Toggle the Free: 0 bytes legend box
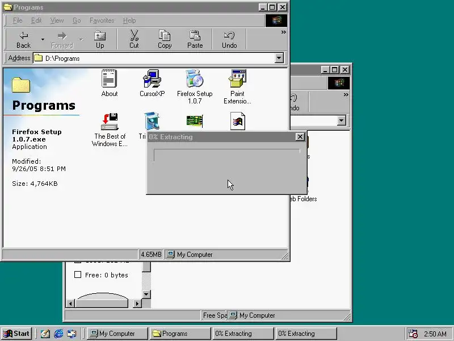454x341 pixels. (78, 275)
